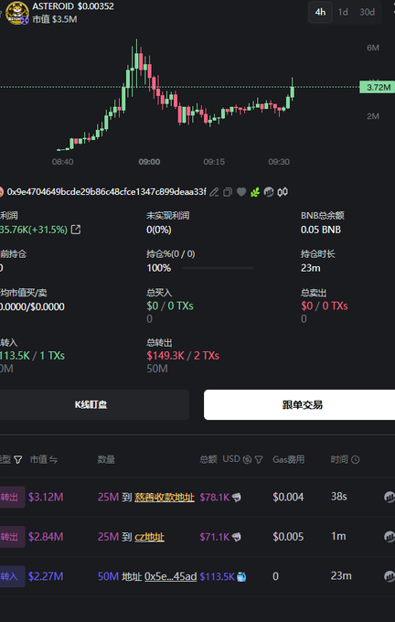Open the 0x5e...45ad address link

(171, 576)
